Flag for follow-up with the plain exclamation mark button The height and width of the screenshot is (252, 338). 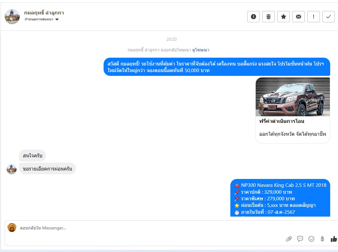pyautogui.click(x=313, y=17)
